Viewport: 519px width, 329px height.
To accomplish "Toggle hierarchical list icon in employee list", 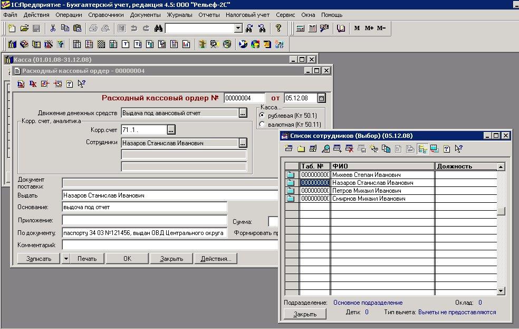I will [422, 149].
